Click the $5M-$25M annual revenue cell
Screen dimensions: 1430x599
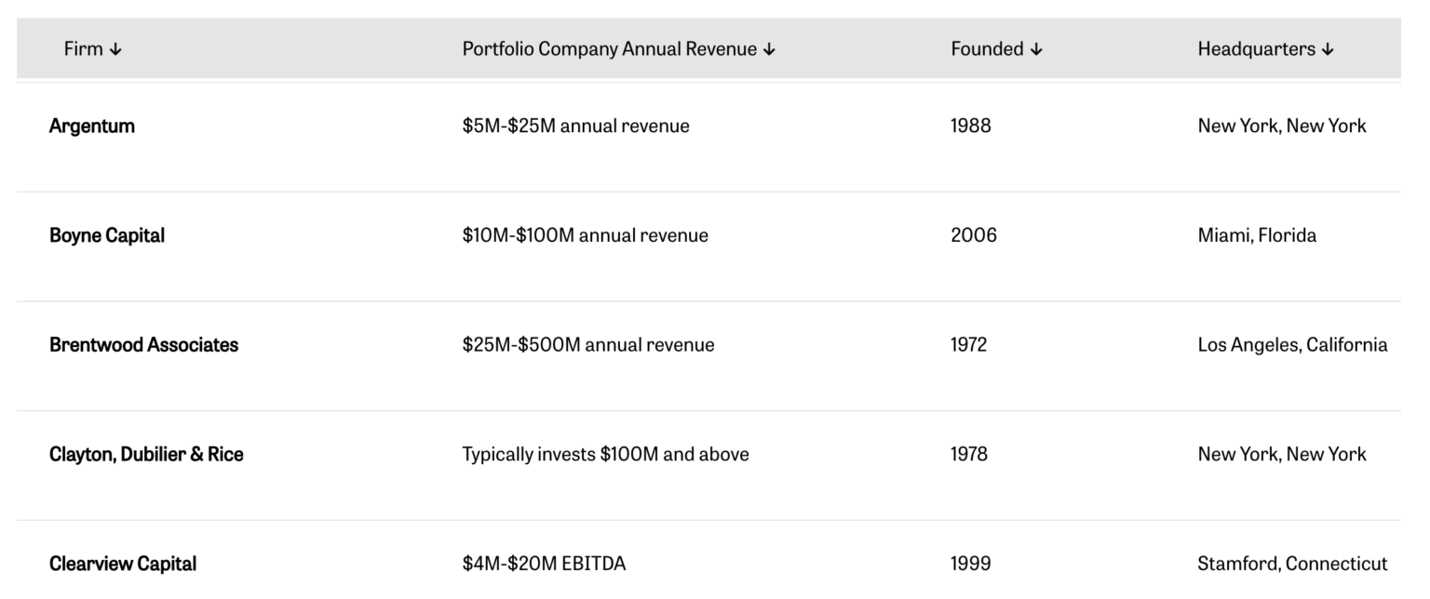point(575,125)
